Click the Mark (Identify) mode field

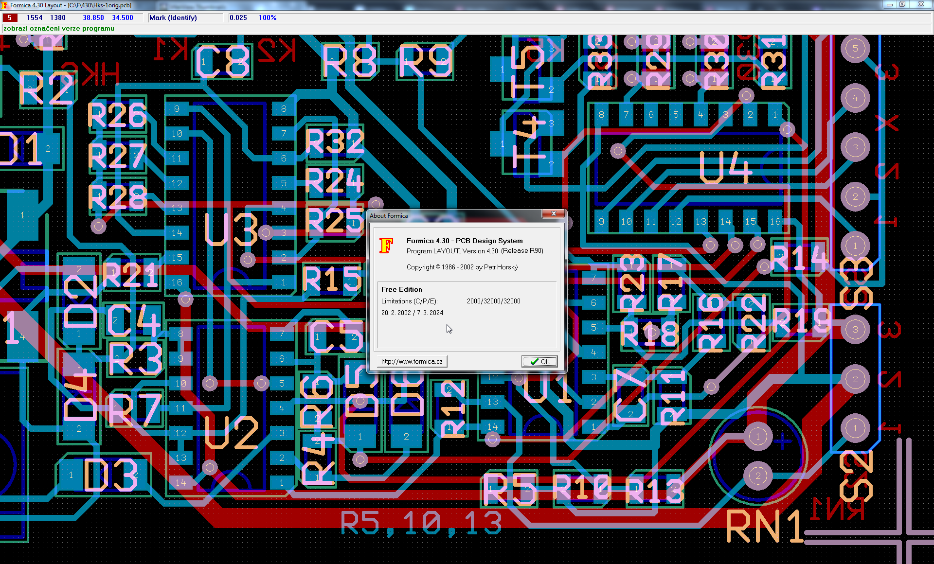pyautogui.click(x=187, y=18)
